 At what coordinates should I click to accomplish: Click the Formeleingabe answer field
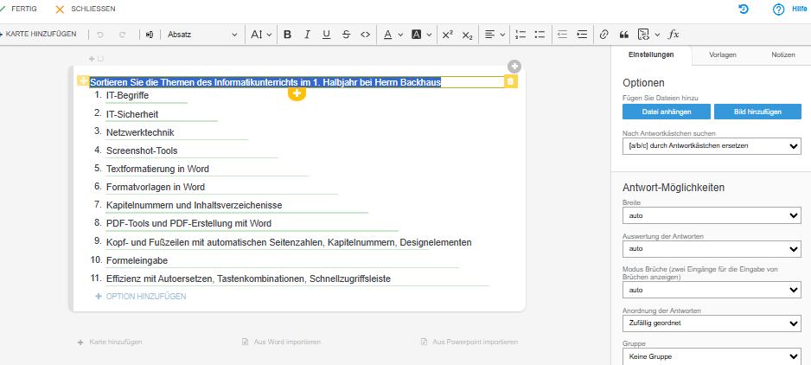(137, 260)
